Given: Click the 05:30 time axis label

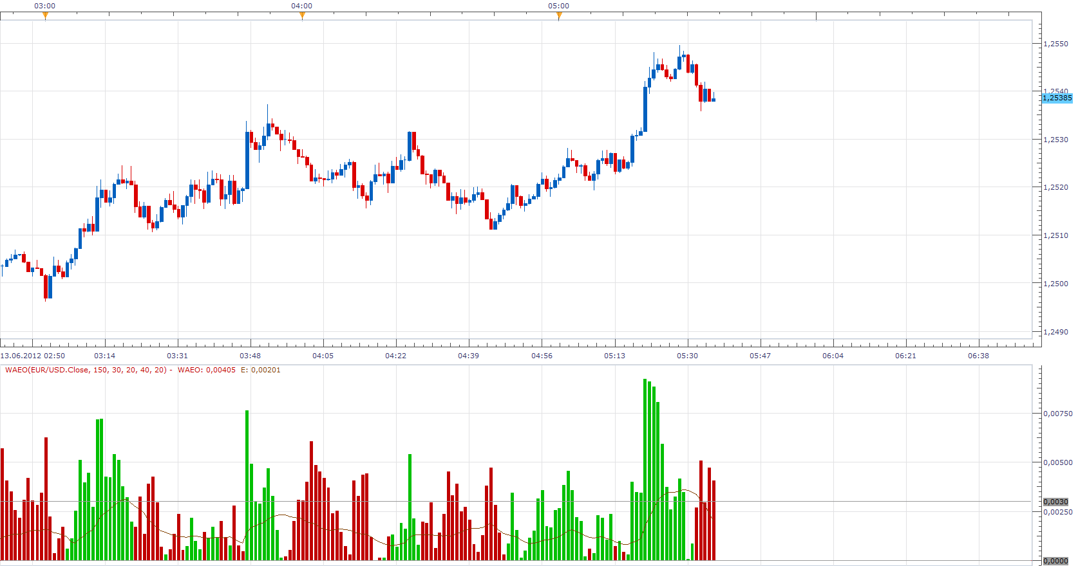Looking at the screenshot, I should 687,356.
